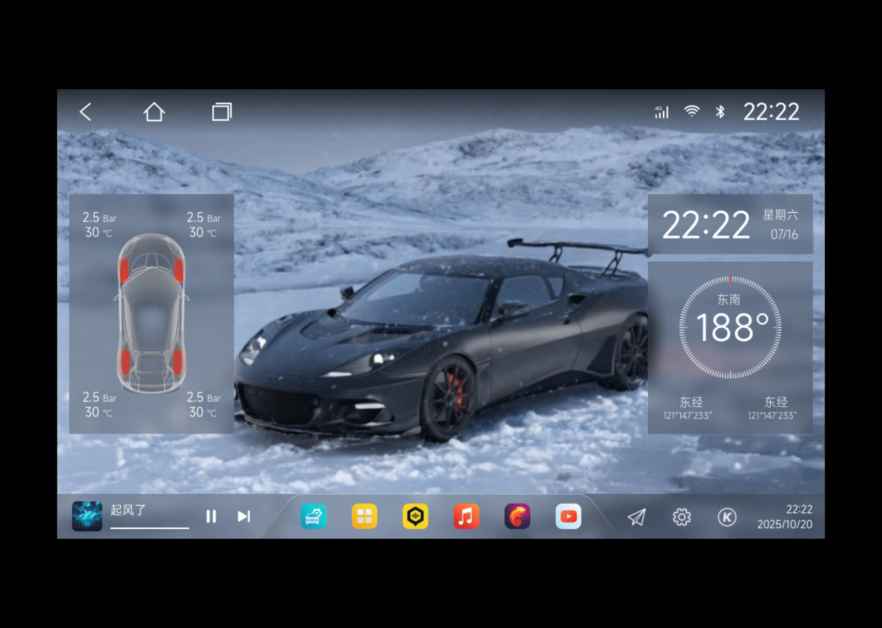This screenshot has height=628, width=882.
Task: Tap the bottom bar time 22:22
Action: [x=799, y=510]
